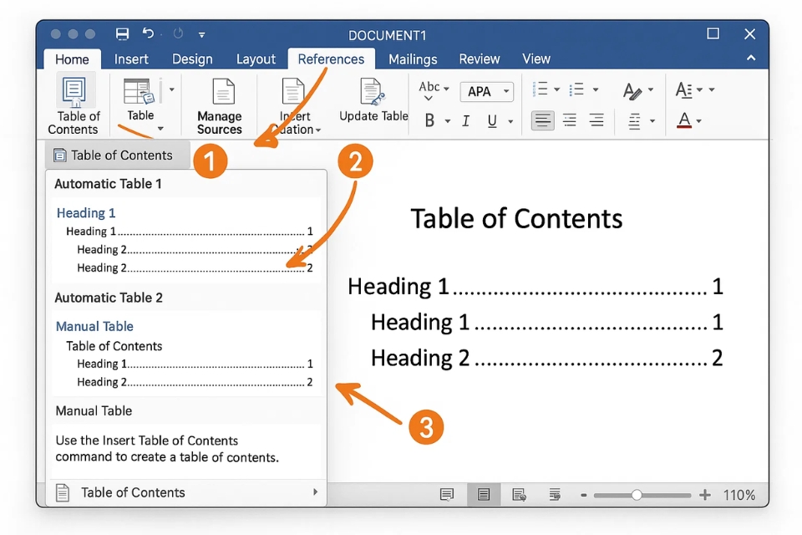The image size is (802, 535).
Task: Toggle italic formatting
Action: pos(465,120)
